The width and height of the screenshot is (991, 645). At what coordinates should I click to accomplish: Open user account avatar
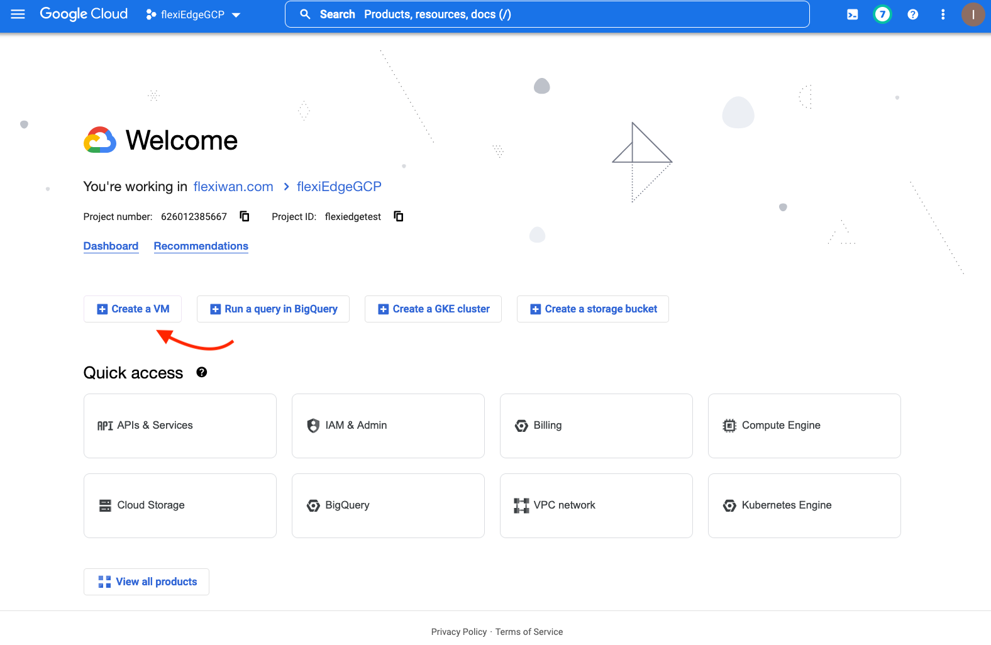tap(973, 14)
